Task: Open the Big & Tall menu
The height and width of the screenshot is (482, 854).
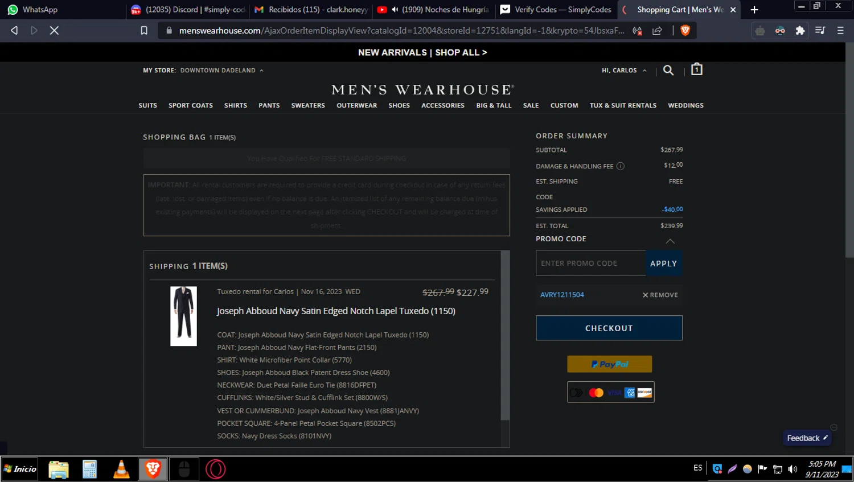Action: [494, 105]
